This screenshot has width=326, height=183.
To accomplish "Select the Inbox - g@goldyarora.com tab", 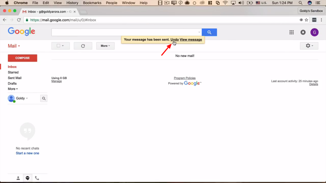I will [49, 12].
